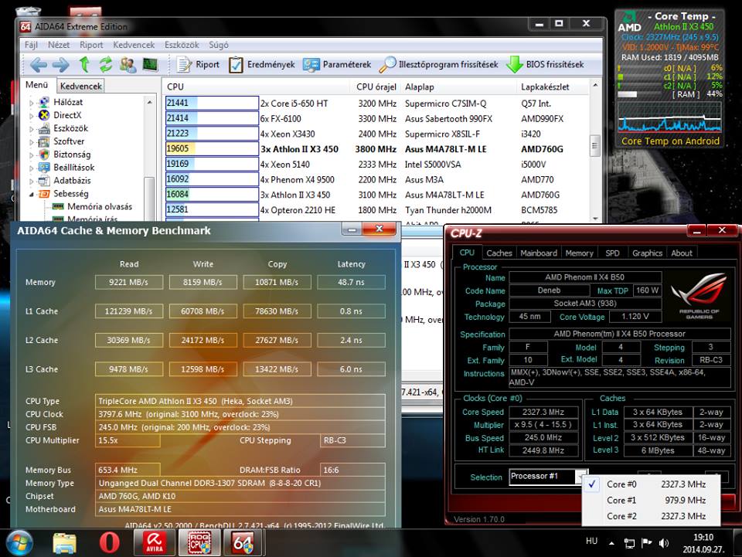This screenshot has width=742, height=557.
Task: Open Eredmények from the toolbar
Action: (x=261, y=64)
